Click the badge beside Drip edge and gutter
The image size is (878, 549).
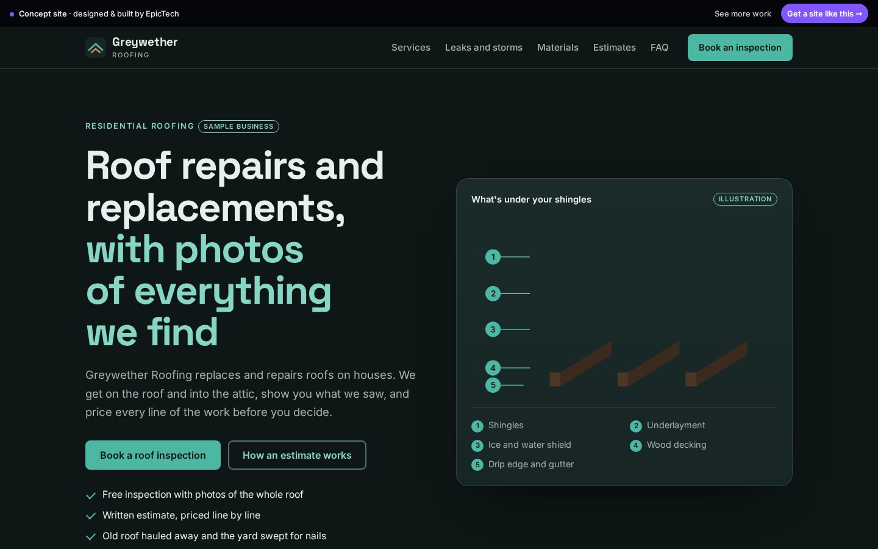[x=477, y=465]
